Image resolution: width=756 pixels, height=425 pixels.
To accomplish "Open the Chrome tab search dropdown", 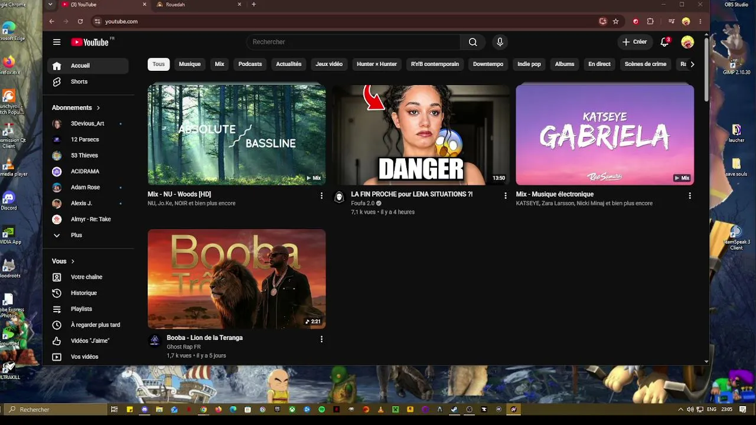I will [50, 4].
